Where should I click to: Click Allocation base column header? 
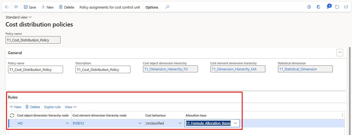tap(196, 115)
